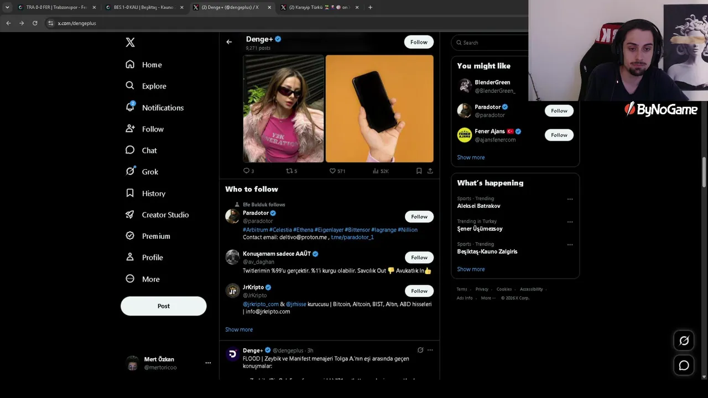Image resolution: width=708 pixels, height=398 pixels.
Task: Open the @jrkripto_com mention link
Action: [261, 304]
